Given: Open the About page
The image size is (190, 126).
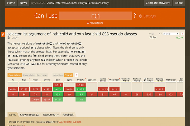Looking at the screenshot, I should tap(179, 3).
